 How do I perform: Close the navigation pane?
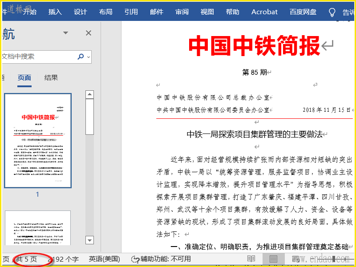(x=89, y=33)
